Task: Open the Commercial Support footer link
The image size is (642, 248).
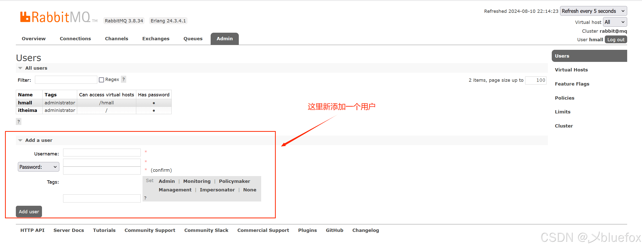Action: 263,230
